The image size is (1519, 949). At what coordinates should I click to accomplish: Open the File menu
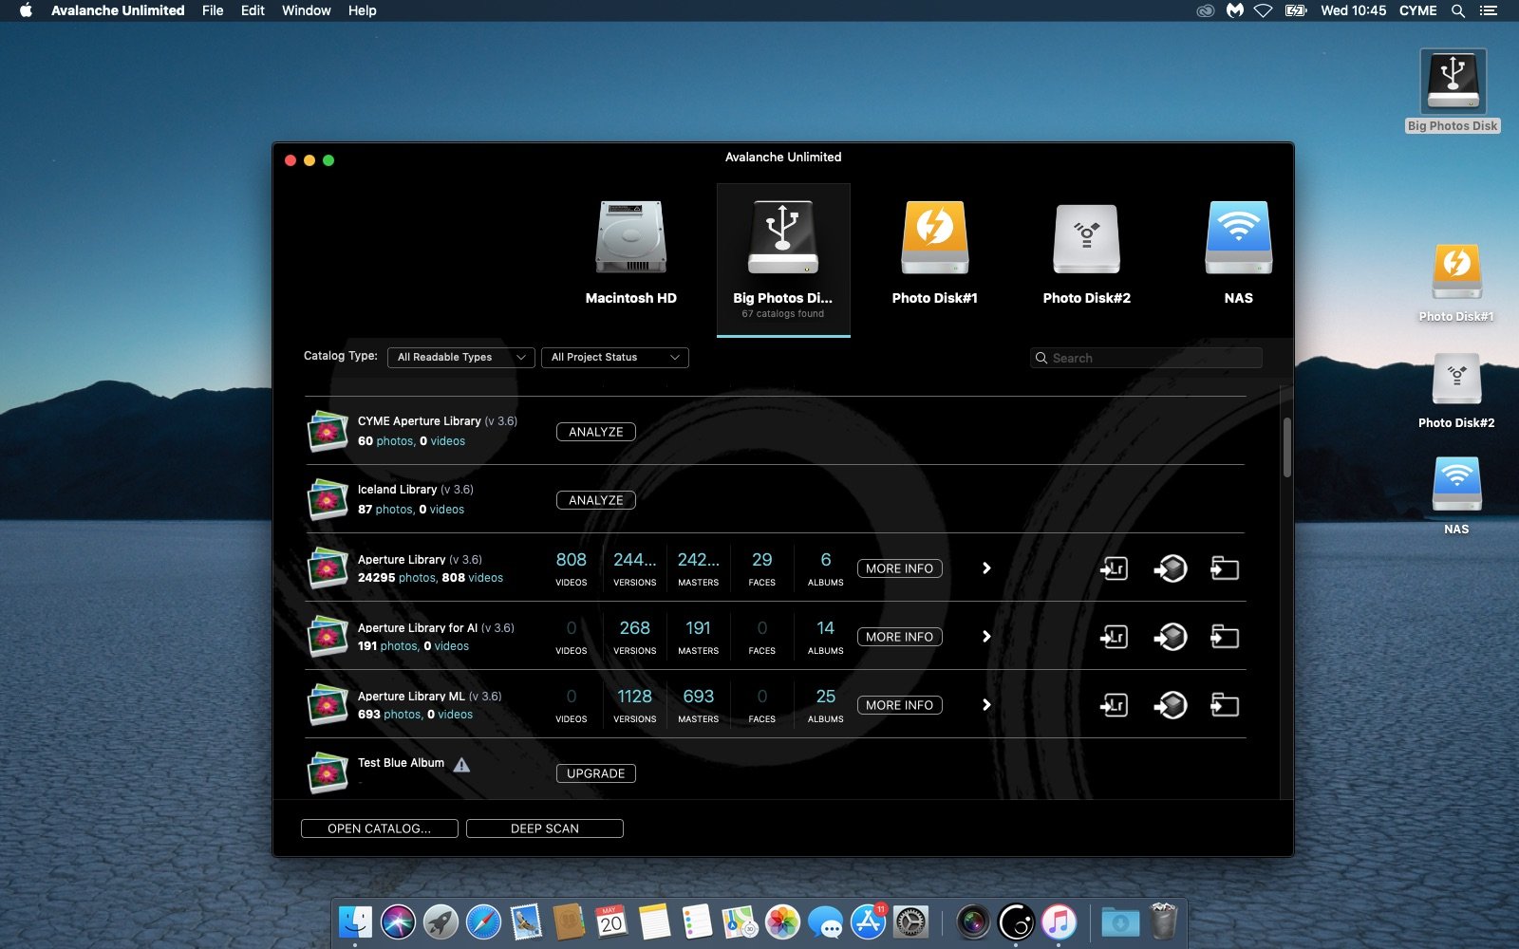click(x=213, y=10)
